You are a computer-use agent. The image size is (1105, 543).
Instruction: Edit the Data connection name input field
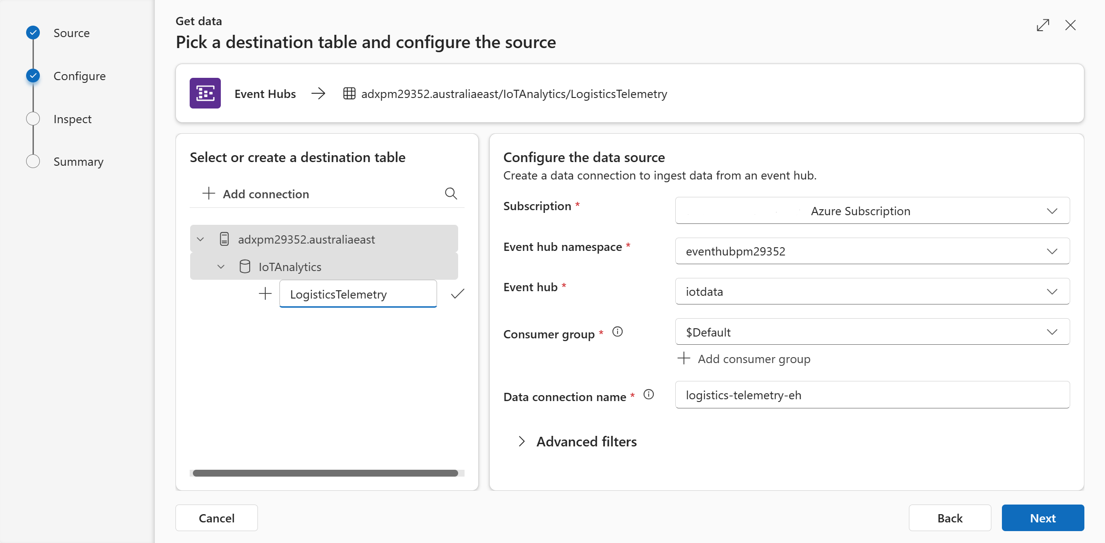872,394
